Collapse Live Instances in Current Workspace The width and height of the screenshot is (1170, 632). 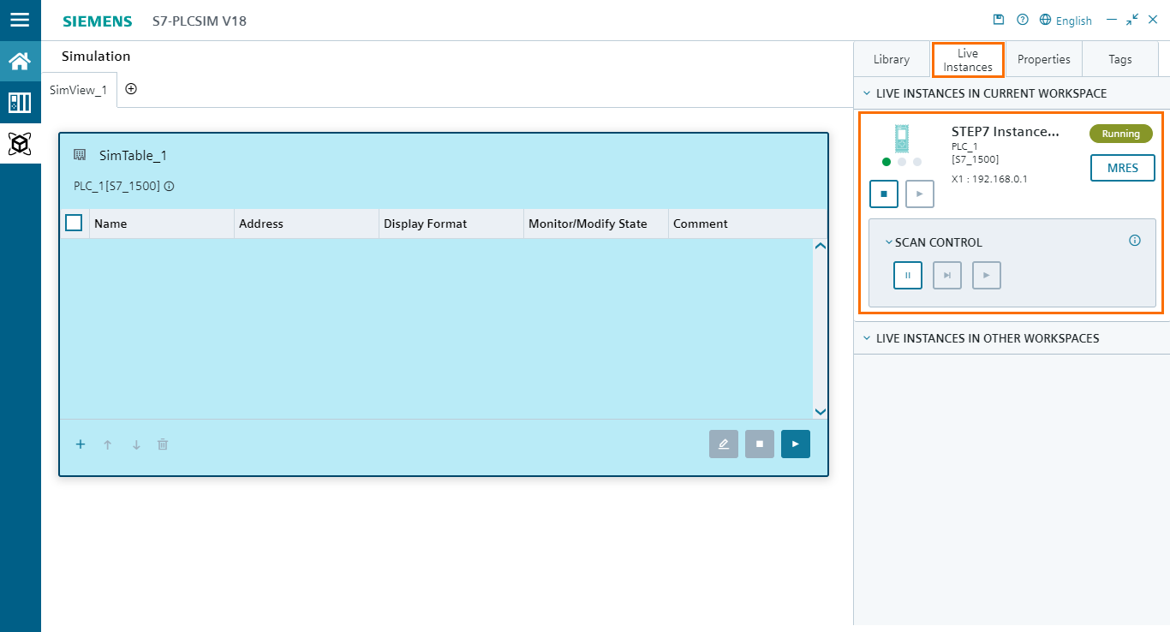866,93
